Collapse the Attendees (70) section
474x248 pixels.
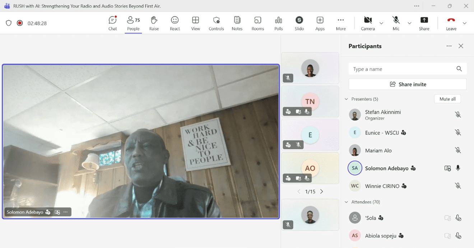coord(347,202)
